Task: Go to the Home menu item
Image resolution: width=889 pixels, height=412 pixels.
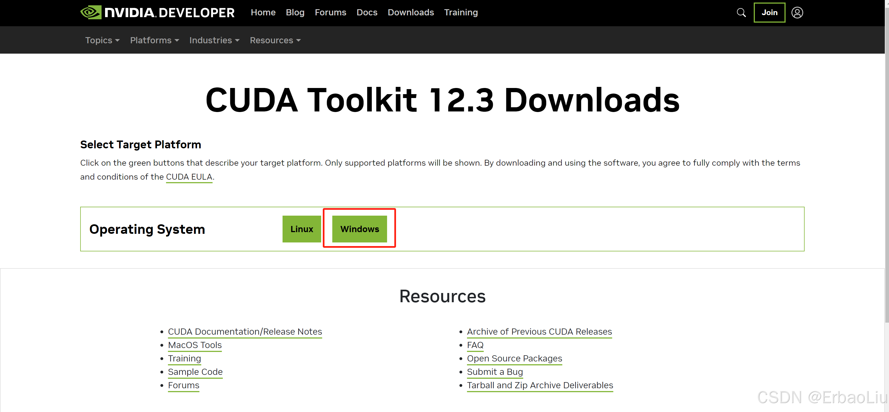Action: tap(263, 12)
